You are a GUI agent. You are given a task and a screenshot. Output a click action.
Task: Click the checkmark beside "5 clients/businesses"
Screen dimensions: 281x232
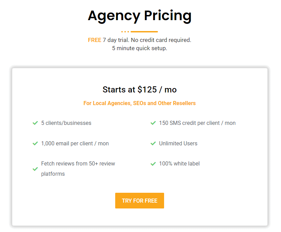click(x=35, y=123)
